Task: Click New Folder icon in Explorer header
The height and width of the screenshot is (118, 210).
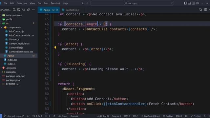Action: pos(19,10)
